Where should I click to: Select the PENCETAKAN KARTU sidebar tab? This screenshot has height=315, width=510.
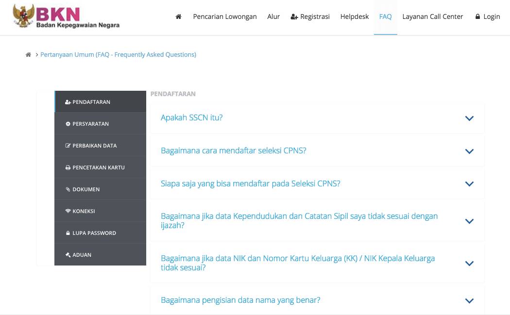tap(100, 167)
